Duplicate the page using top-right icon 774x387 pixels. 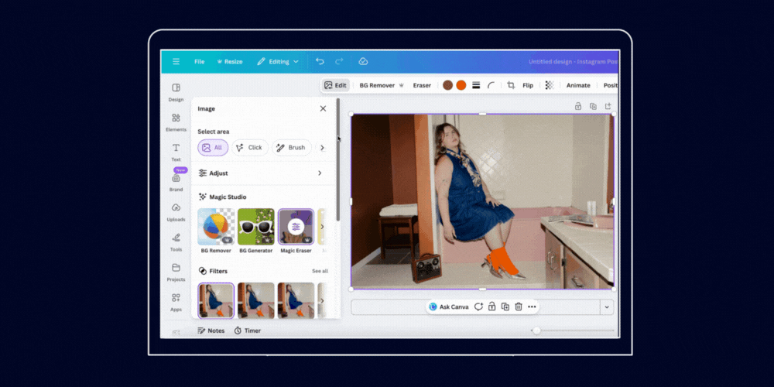(593, 106)
